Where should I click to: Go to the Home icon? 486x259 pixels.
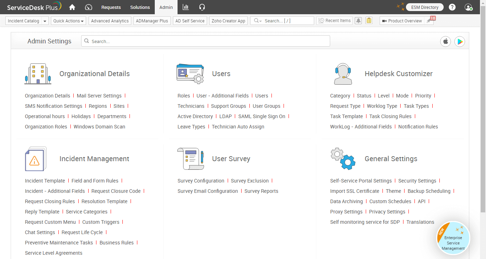point(72,7)
